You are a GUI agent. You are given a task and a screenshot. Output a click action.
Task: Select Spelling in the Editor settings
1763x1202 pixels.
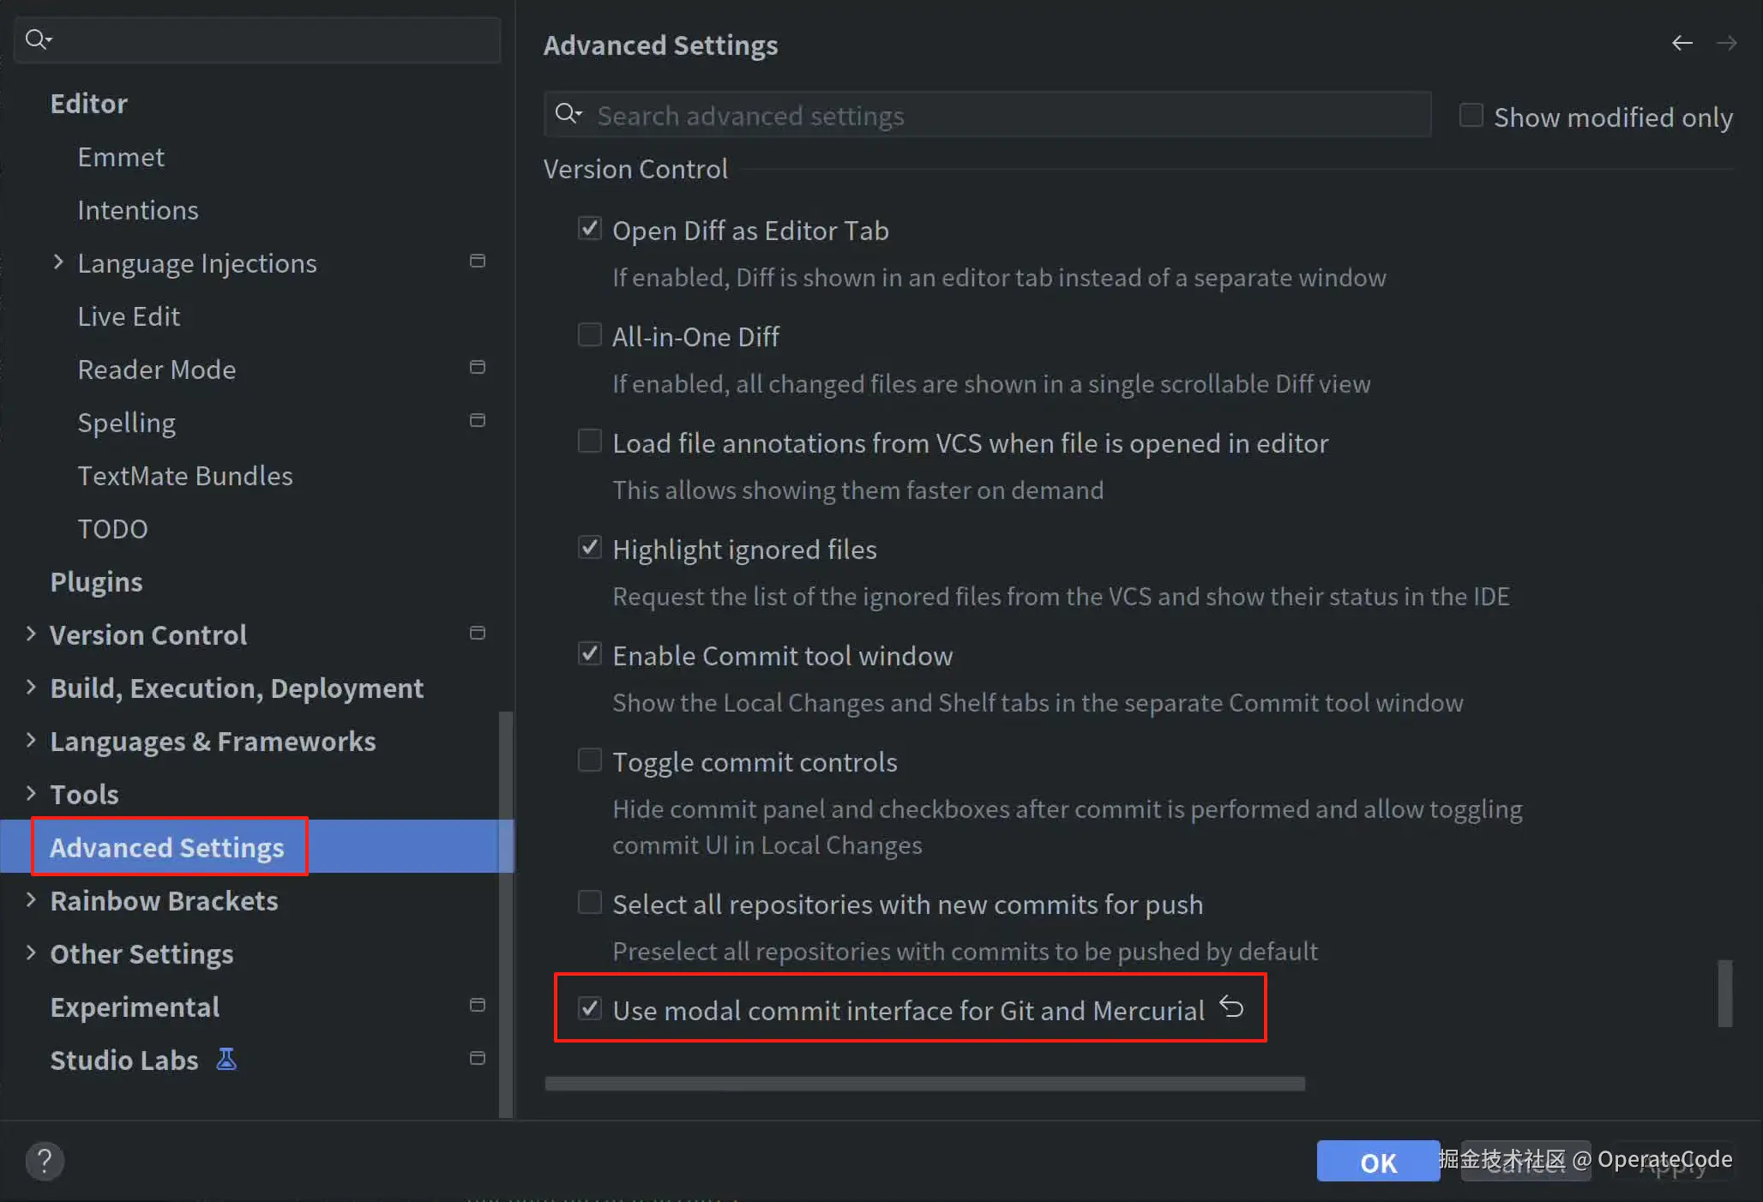point(127,423)
